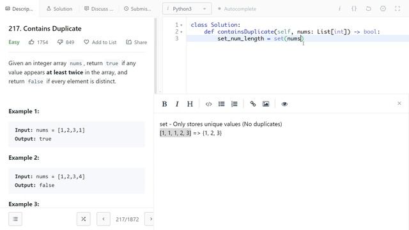Toggle notes preview eye icon
409x230 pixels.
[284, 104]
